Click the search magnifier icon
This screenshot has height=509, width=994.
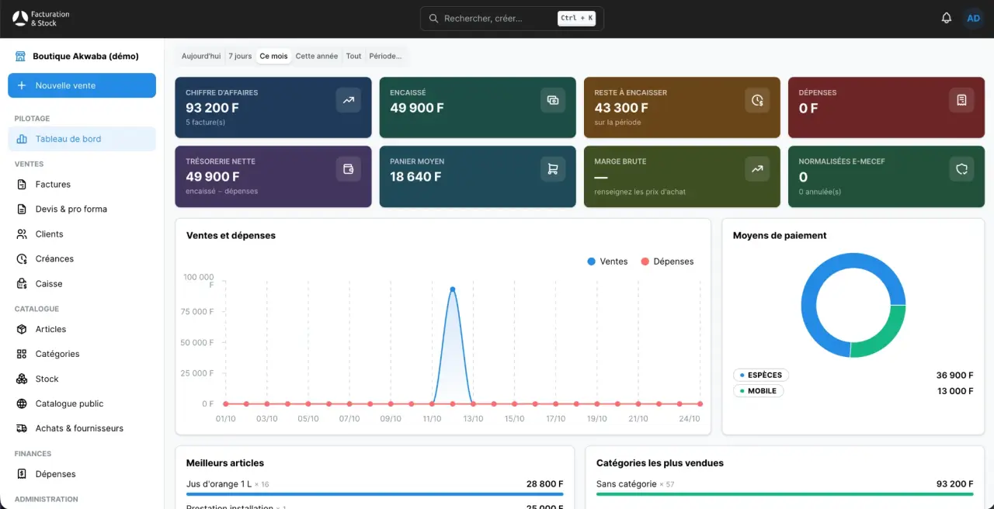click(433, 18)
